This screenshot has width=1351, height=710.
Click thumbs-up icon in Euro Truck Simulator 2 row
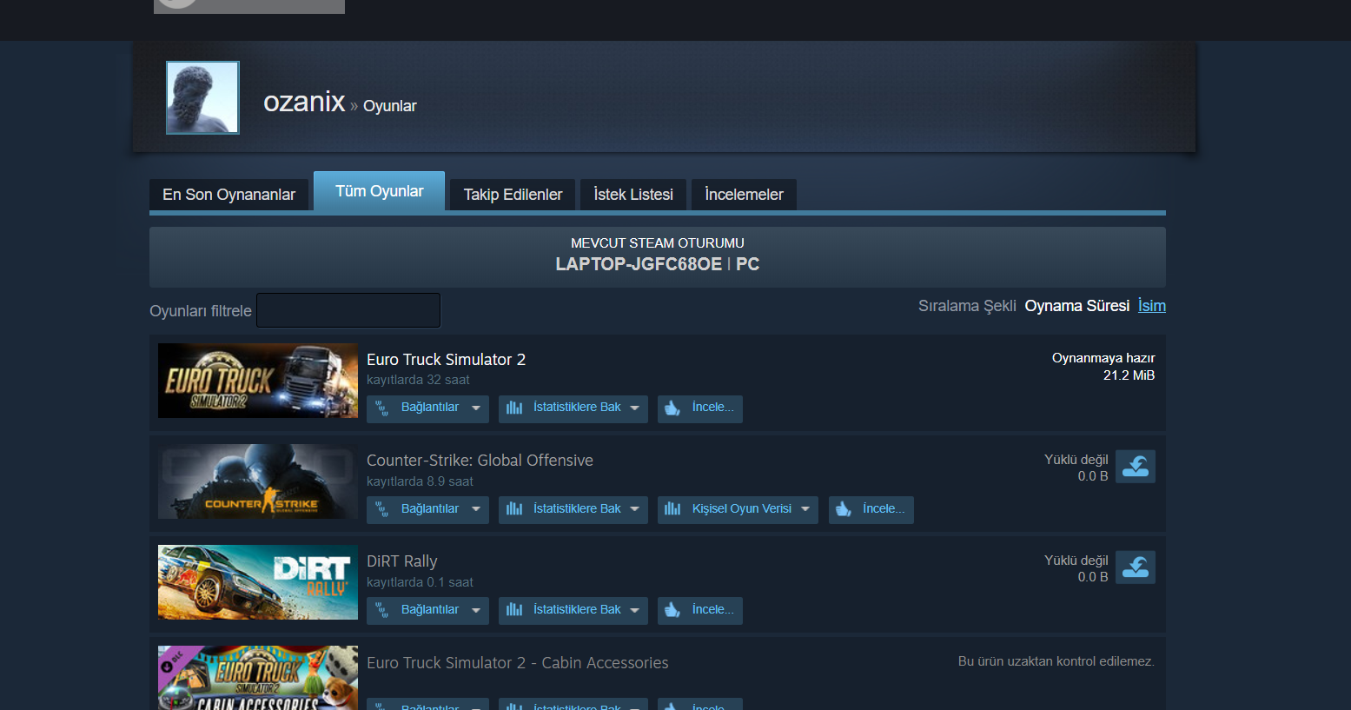point(672,408)
